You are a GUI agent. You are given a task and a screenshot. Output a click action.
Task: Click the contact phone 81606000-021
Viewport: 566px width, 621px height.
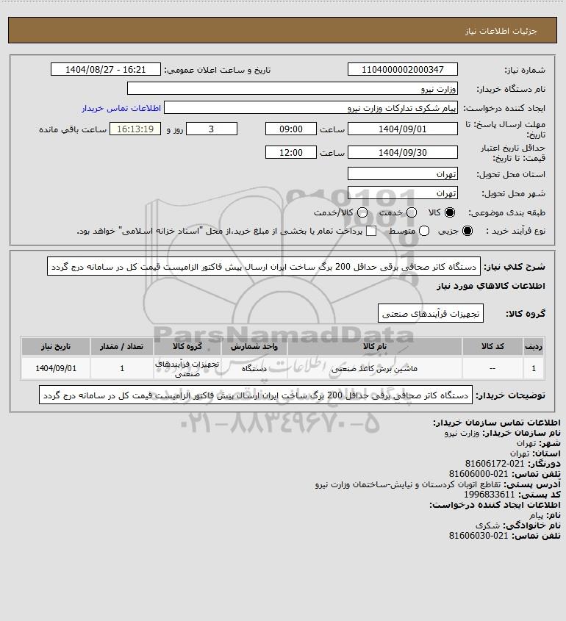[x=479, y=474]
